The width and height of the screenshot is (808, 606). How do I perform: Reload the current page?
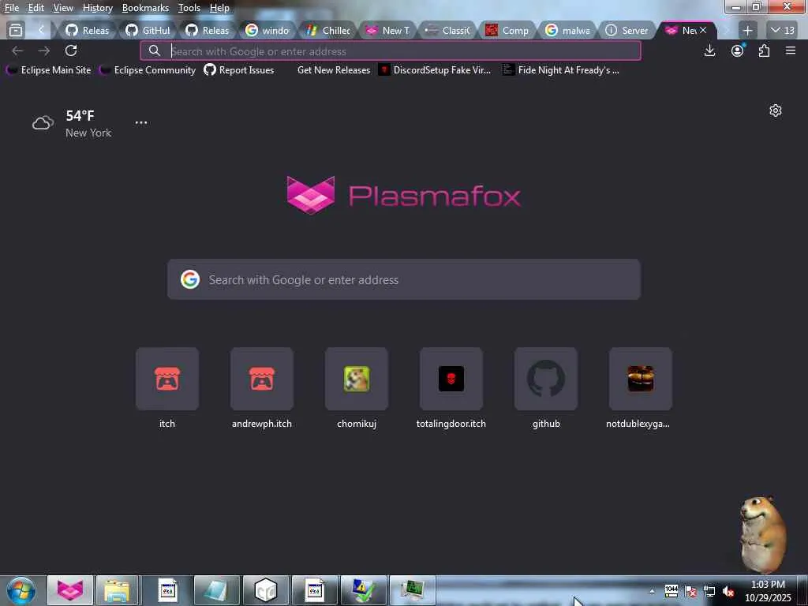coord(71,50)
